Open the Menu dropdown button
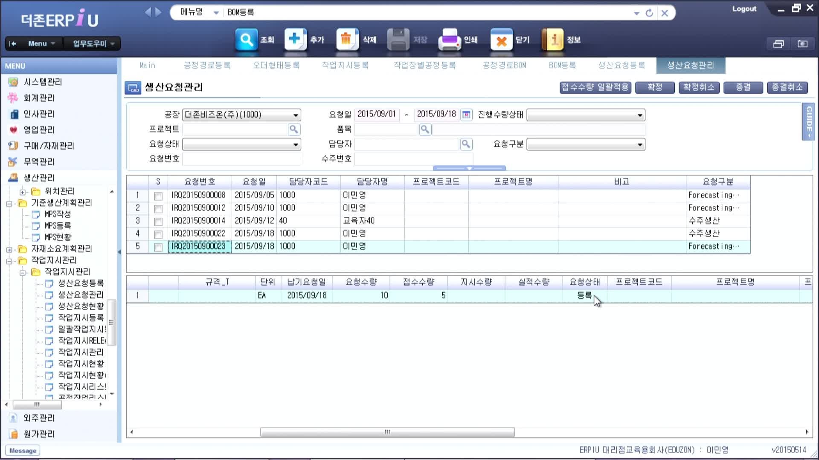 [x=41, y=43]
